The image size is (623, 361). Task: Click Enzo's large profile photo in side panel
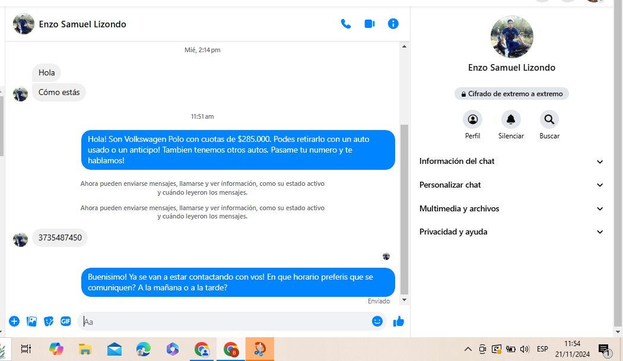point(511,37)
